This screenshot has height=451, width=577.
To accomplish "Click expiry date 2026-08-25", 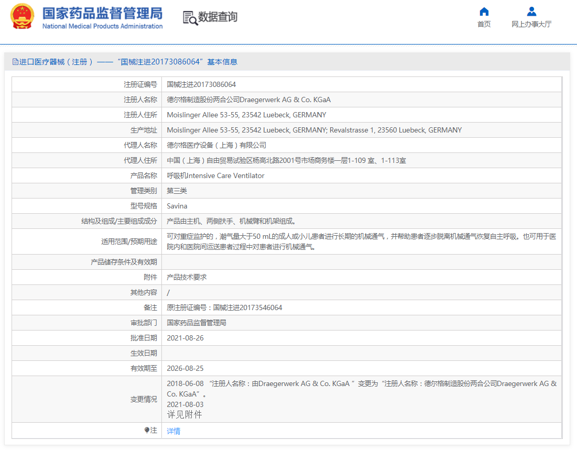I will coord(185,368).
